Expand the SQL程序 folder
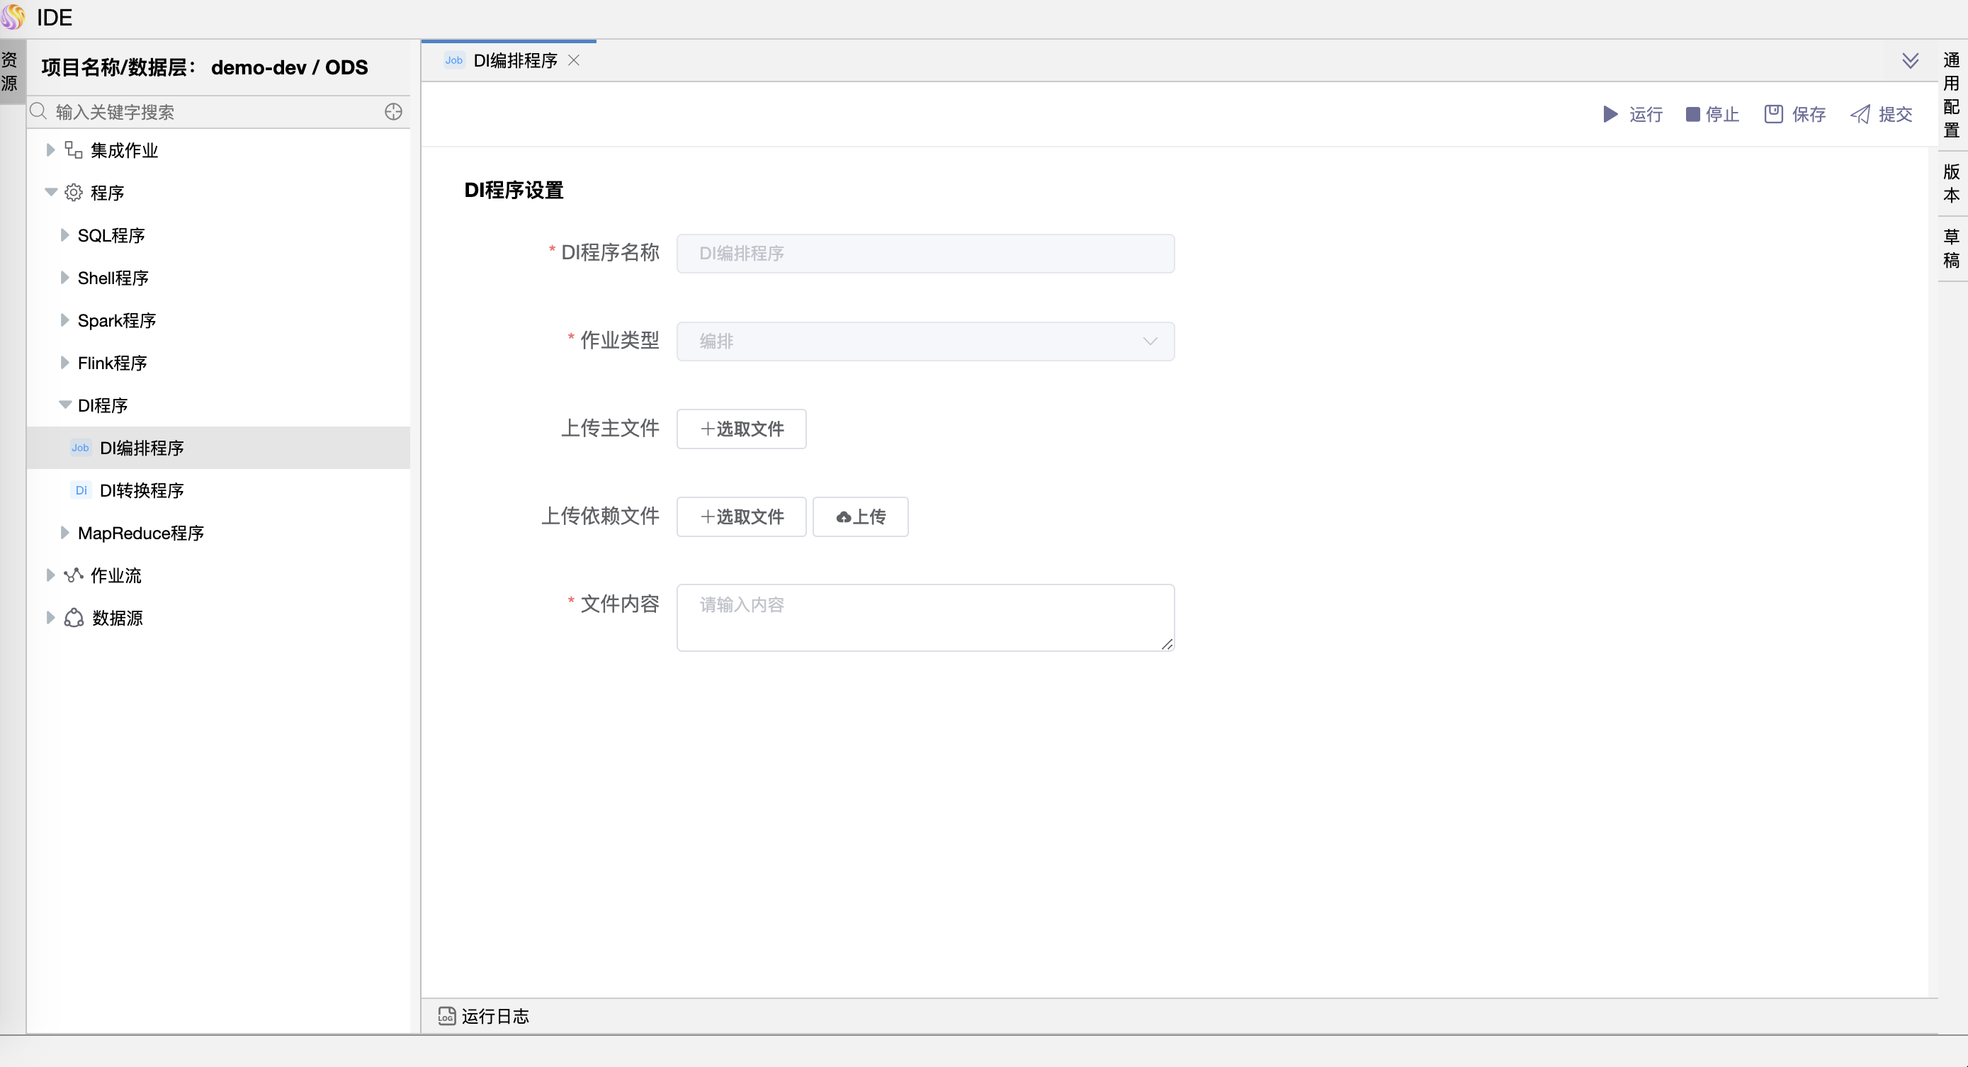This screenshot has height=1067, width=1968. 64,235
